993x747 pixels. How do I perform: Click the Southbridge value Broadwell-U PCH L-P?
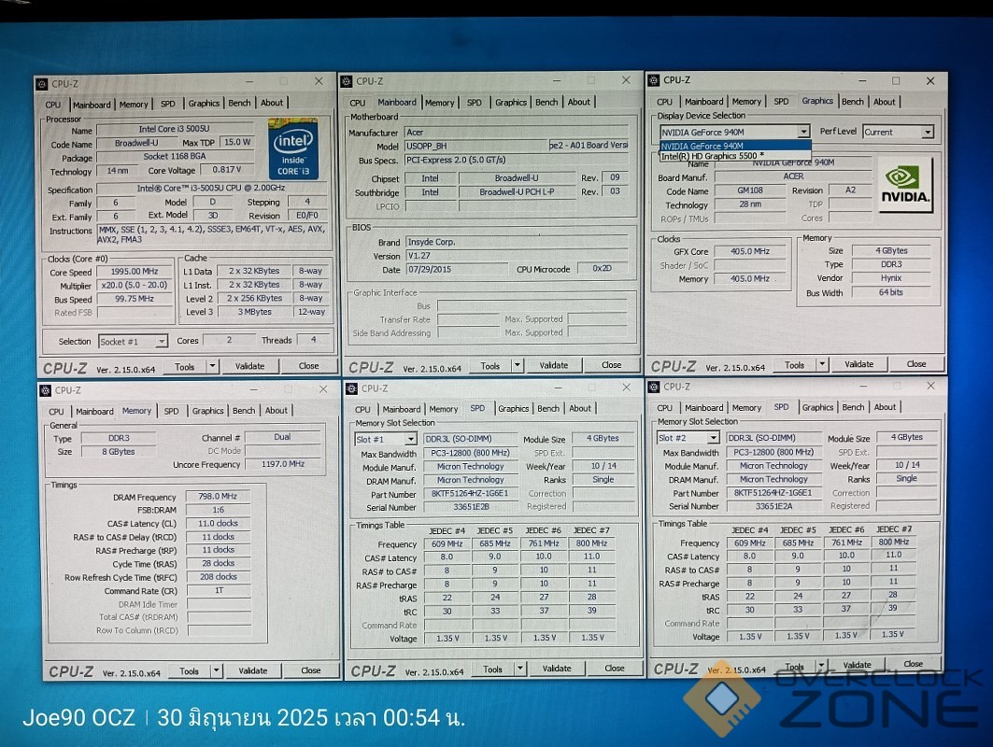tap(517, 191)
